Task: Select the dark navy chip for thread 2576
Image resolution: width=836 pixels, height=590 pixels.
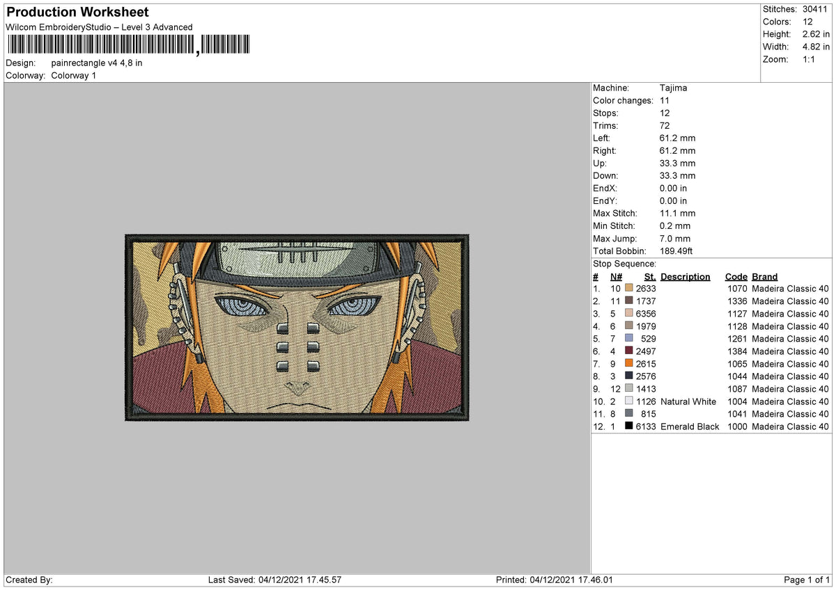Action: click(x=630, y=376)
